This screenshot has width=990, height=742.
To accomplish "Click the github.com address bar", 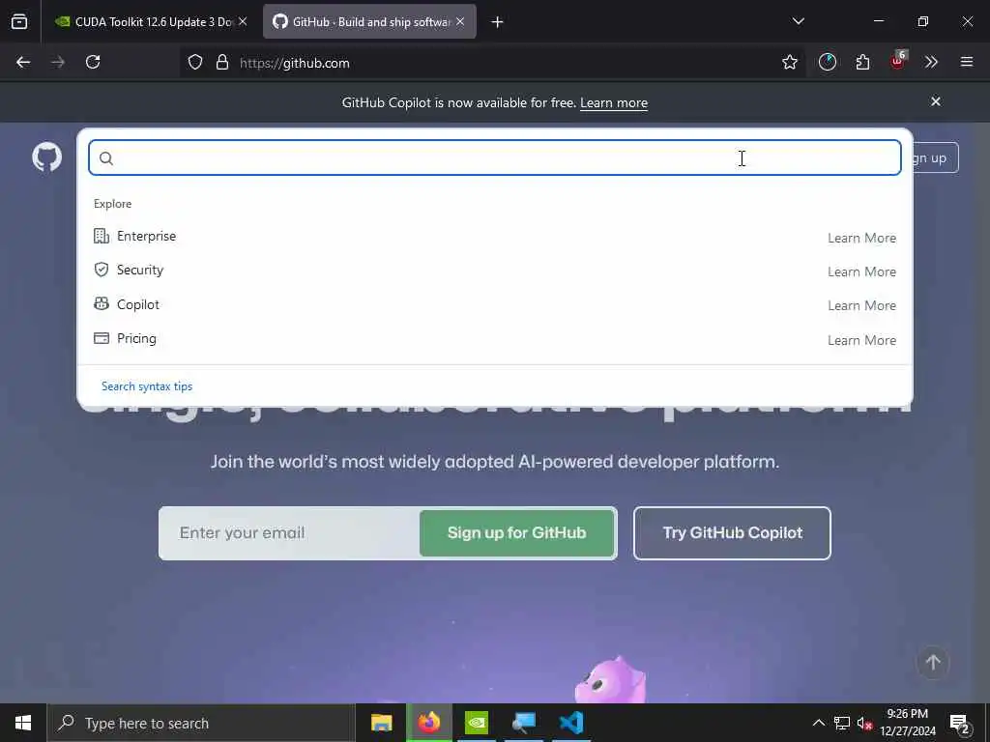I will pyautogui.click(x=492, y=63).
